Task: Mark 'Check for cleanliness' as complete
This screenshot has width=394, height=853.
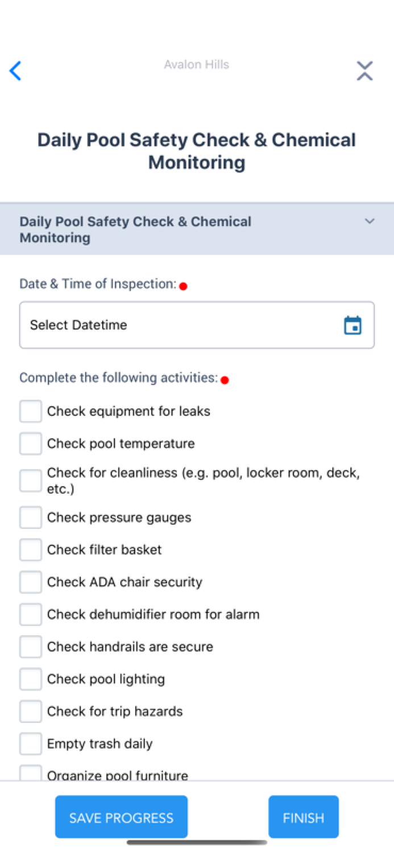Action: pyautogui.click(x=30, y=480)
